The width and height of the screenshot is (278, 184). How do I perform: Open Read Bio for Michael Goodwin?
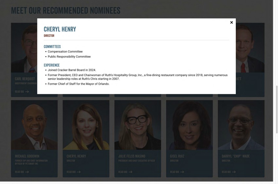click(22, 172)
